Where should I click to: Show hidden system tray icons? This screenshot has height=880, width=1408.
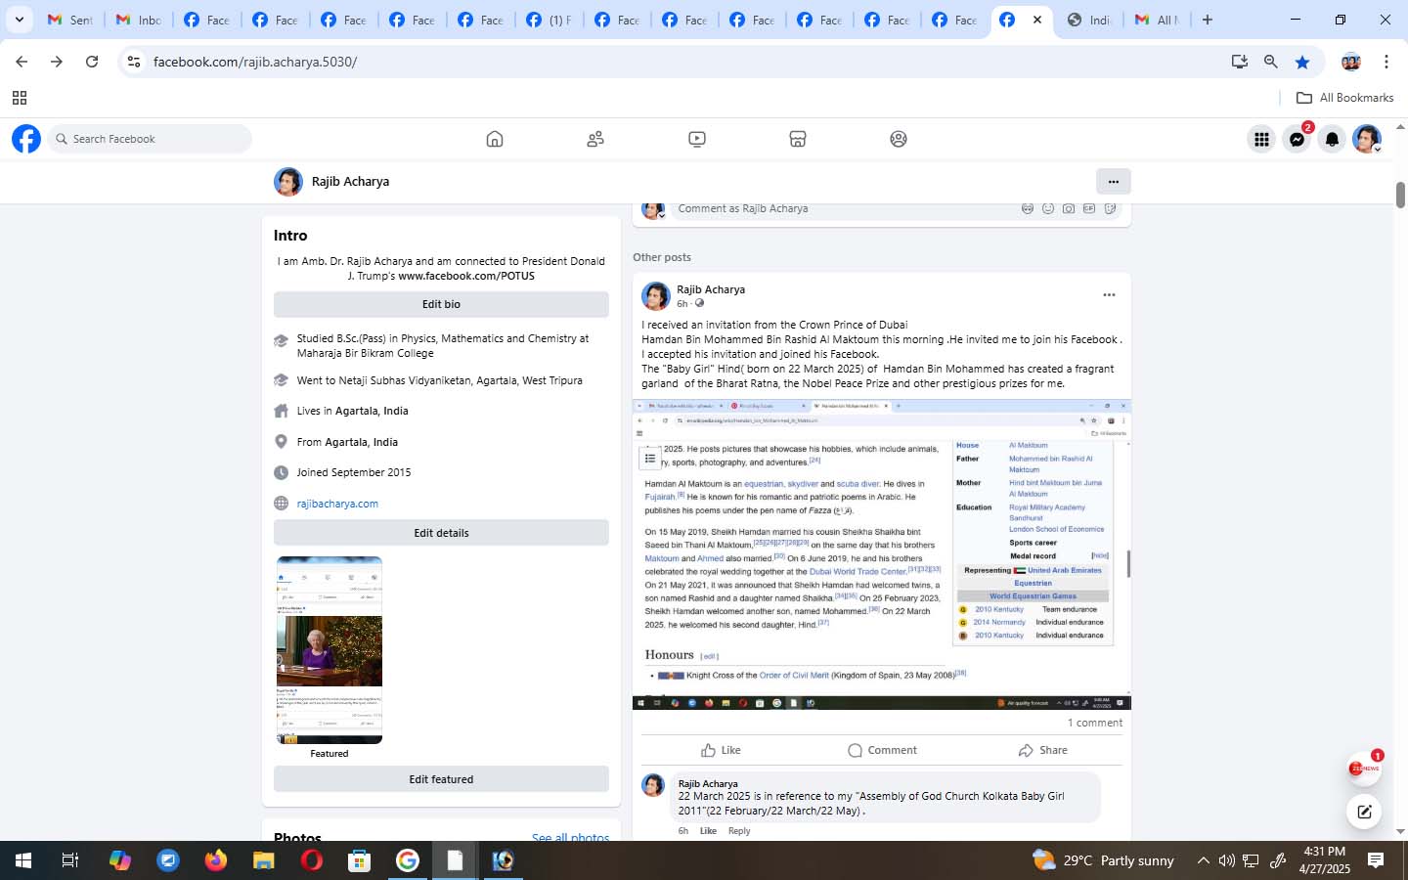pos(1203,860)
